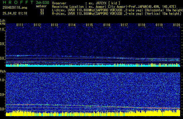This screenshot has width=183, height=119.
Task: Click the 0111 time marker
Action: 20,25
